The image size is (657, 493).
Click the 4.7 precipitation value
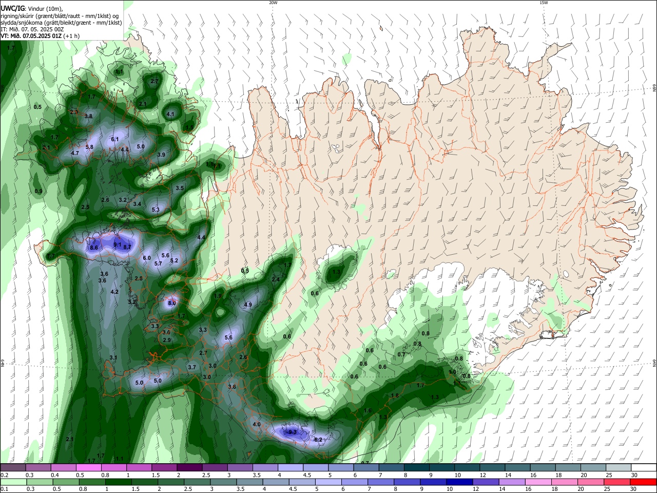[75, 153]
